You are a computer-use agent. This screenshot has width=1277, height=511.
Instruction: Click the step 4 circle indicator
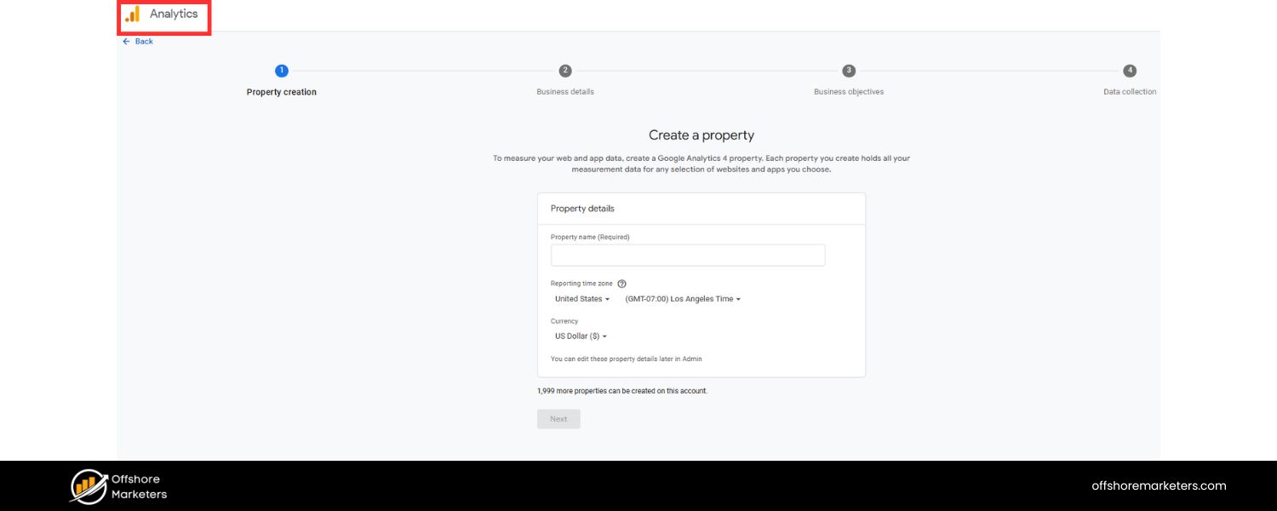(1130, 71)
